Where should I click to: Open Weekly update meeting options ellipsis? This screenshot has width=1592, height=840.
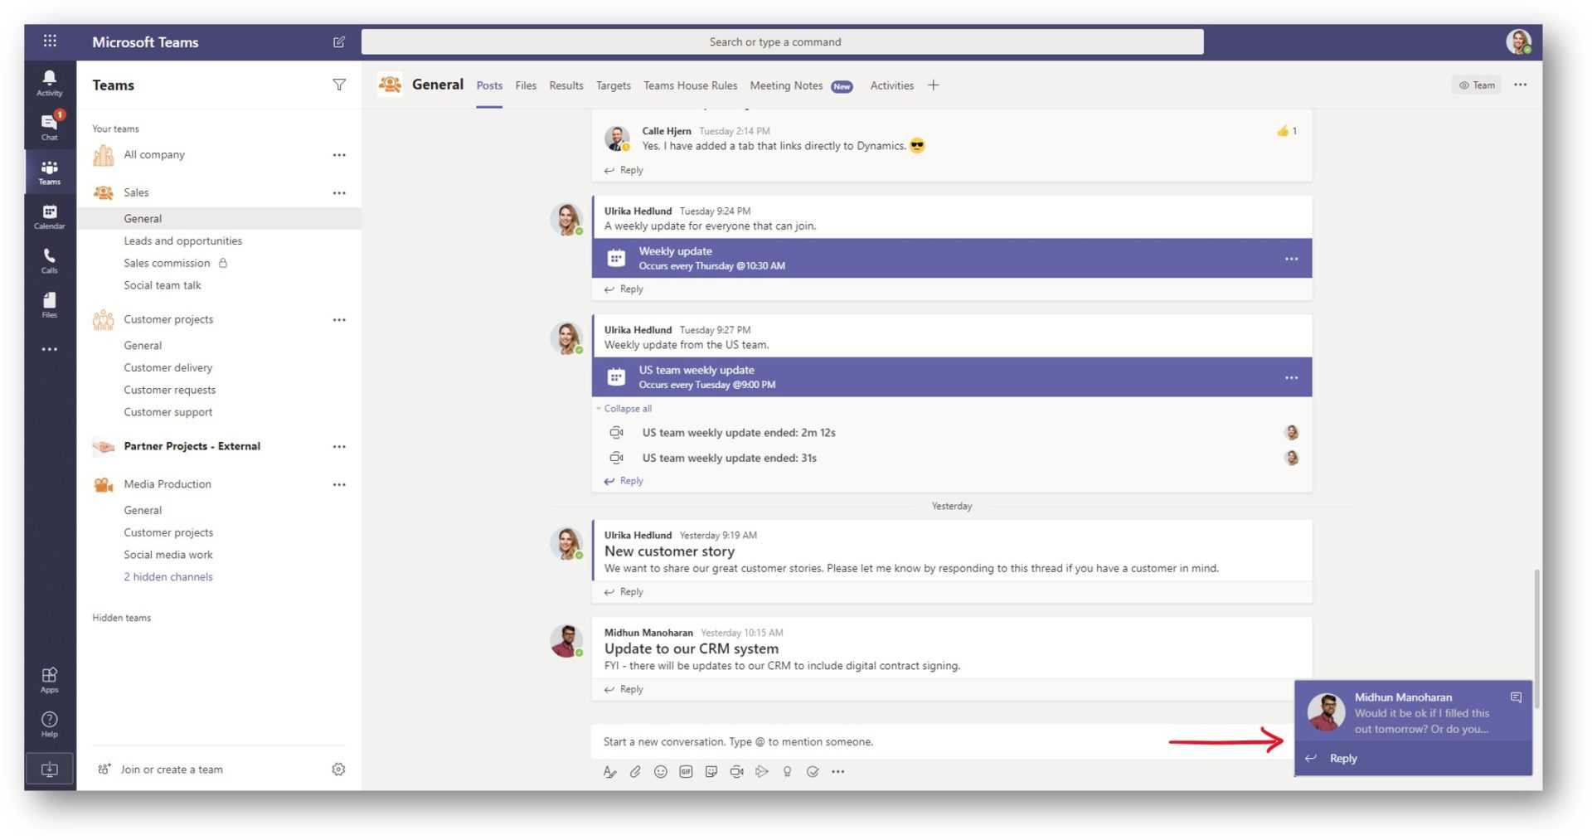point(1291,259)
